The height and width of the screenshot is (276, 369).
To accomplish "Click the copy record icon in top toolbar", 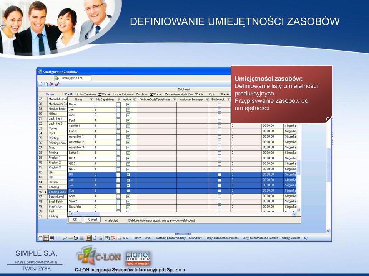I will 46,84.
